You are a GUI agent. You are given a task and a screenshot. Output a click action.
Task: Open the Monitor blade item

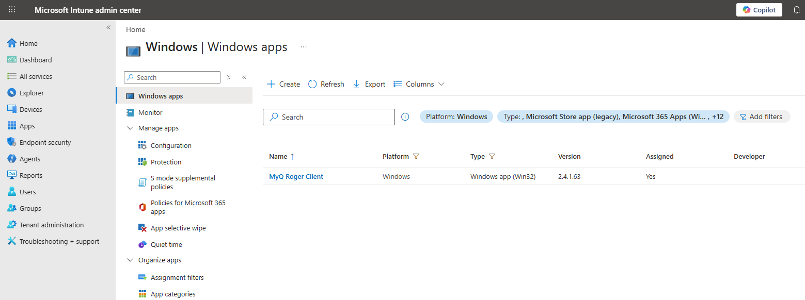click(x=150, y=112)
